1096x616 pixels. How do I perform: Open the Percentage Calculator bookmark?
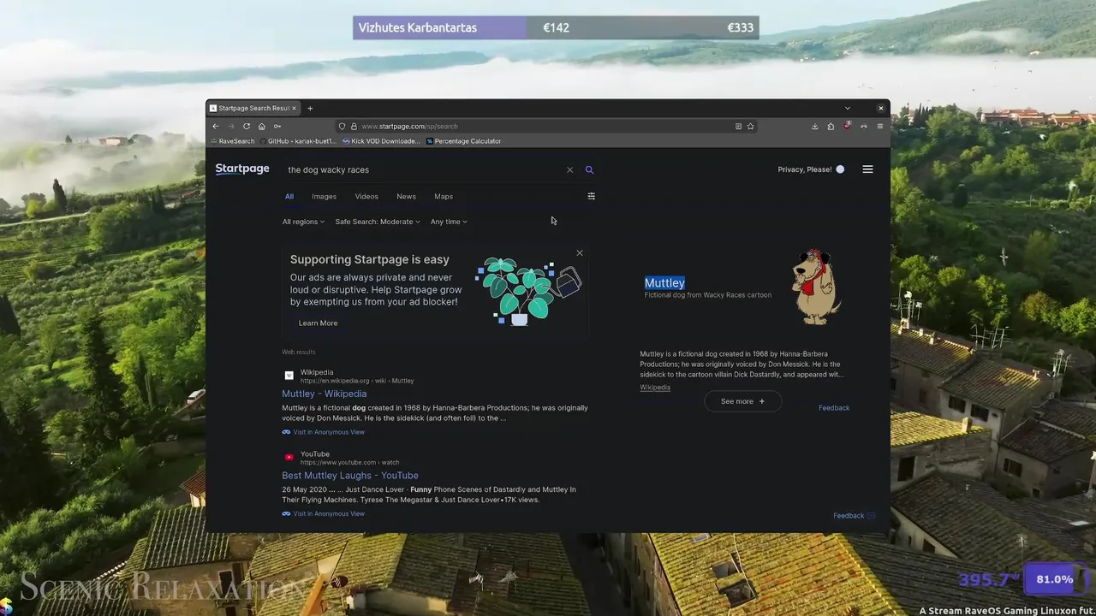[463, 141]
